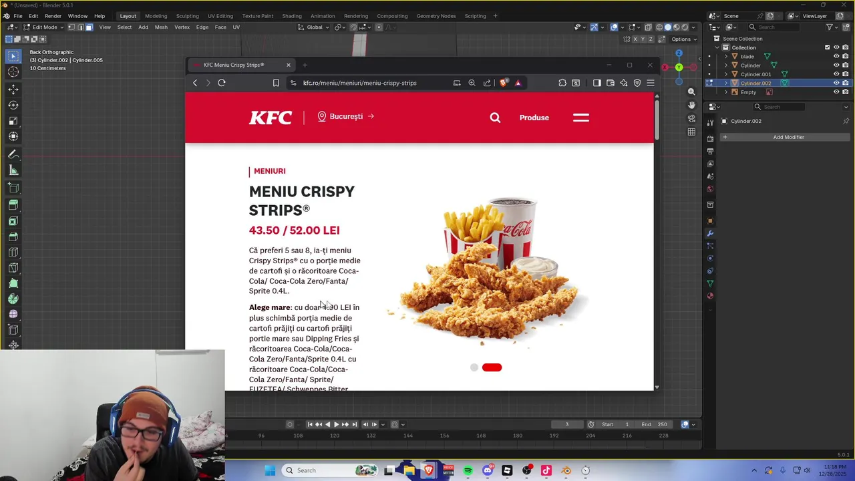
Task: Open the Vertex menu in viewport header
Action: 182,27
